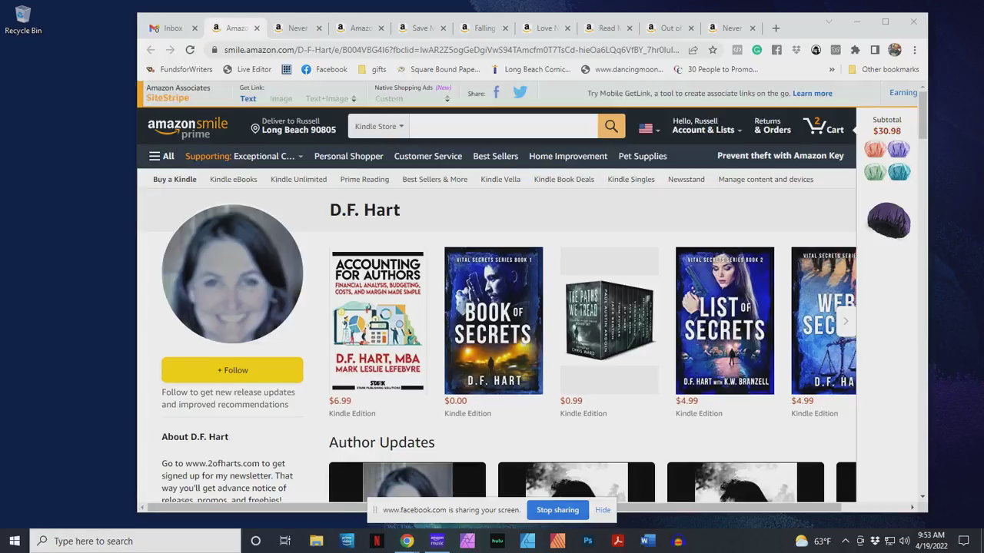Open Accounting for Authors book cover
The width and height of the screenshot is (984, 553).
tap(377, 321)
